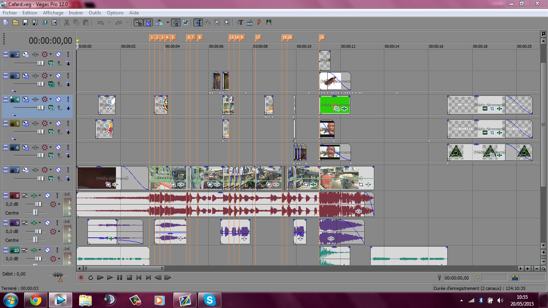Make compositing child on track 2
The image size is (548, 308).
click(67, 63)
